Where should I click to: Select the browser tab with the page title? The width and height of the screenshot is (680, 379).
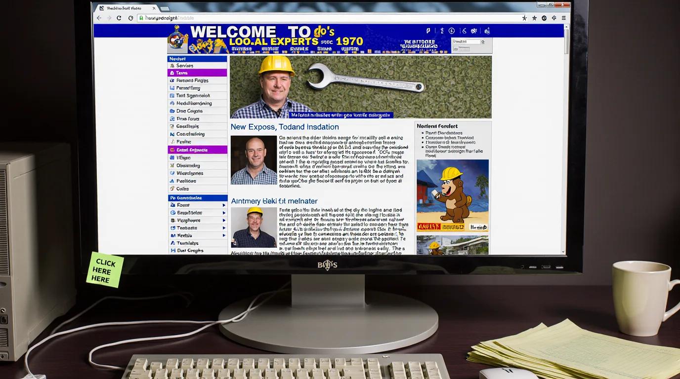[126, 8]
